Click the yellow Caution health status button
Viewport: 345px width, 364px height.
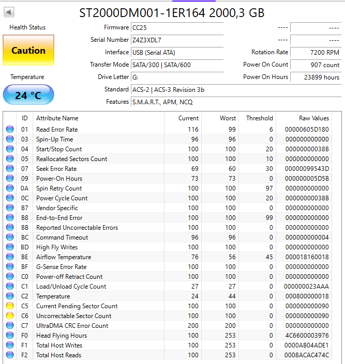click(28, 51)
